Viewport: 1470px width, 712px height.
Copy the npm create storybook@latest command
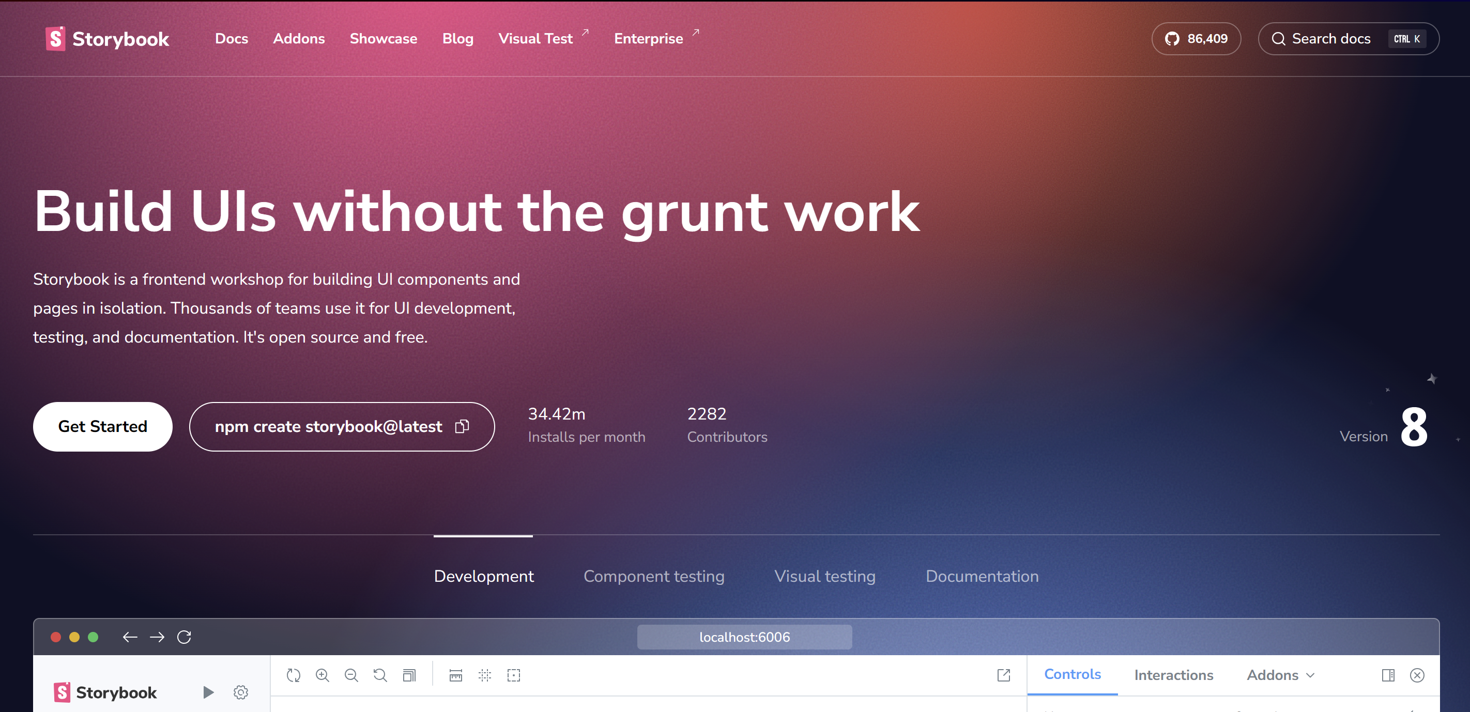pyautogui.click(x=462, y=426)
